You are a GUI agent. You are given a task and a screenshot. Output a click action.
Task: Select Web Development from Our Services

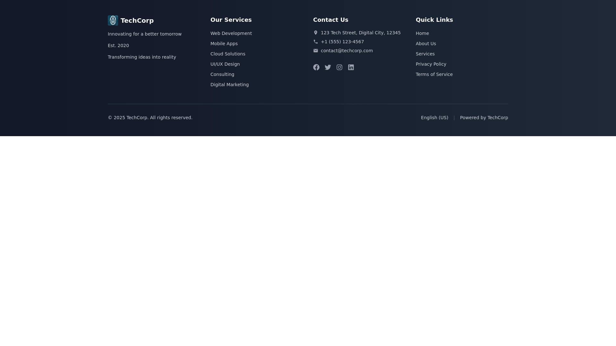(231, 33)
